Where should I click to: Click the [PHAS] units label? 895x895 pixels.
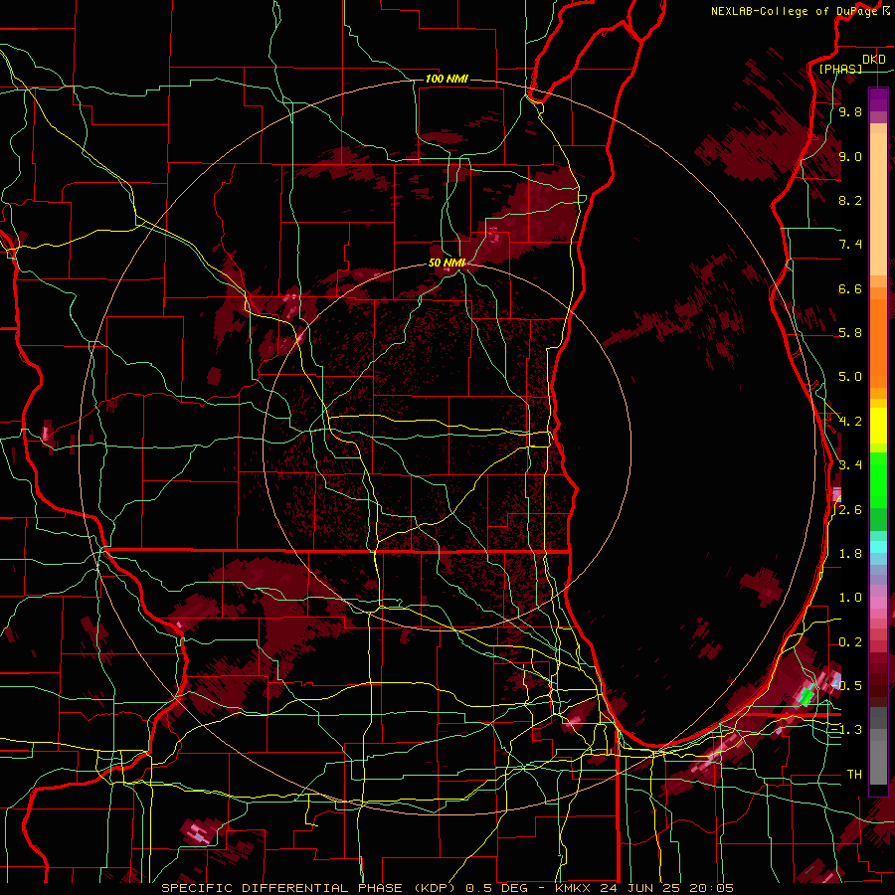click(840, 69)
